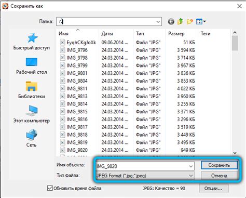
Task: Click the file list scrollbar down arrow
Action: point(235,153)
